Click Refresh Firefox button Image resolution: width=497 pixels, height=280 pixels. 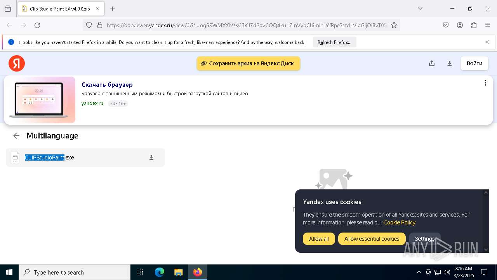[334, 42]
